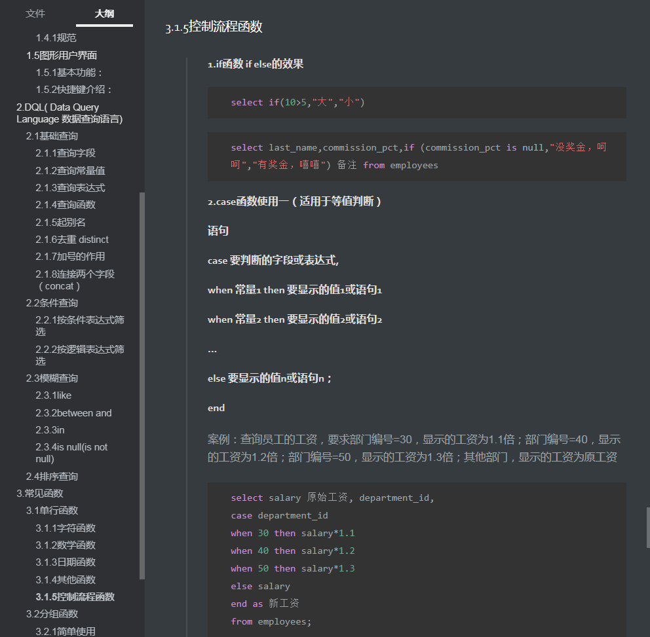Jump to 2.1.6去重 distinct heading
Viewport: 650px width, 637px height.
[x=72, y=240]
